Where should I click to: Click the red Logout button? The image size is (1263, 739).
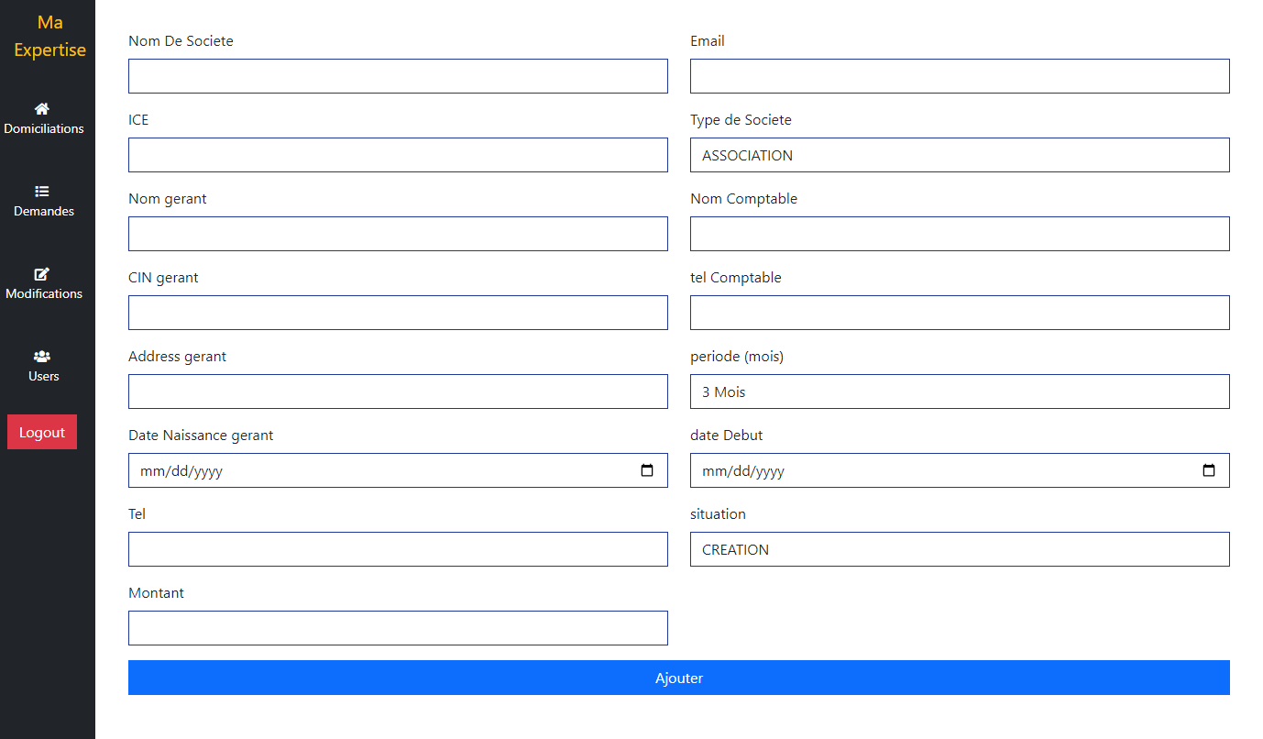click(42, 432)
